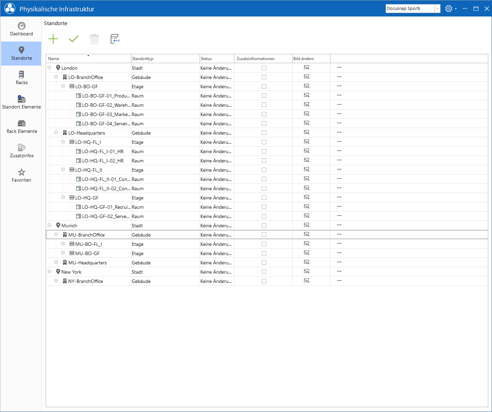Image resolution: width=492 pixels, height=412 pixels.
Task: Toggle Zusatzinformationen checkbox for New York
Action: click(264, 272)
